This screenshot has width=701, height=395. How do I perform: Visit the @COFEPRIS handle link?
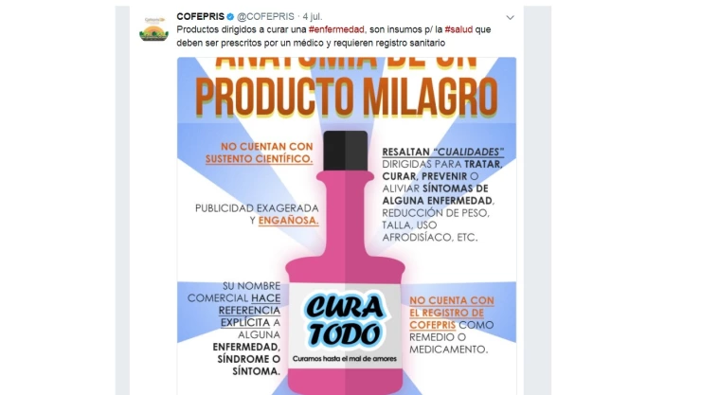click(x=265, y=16)
